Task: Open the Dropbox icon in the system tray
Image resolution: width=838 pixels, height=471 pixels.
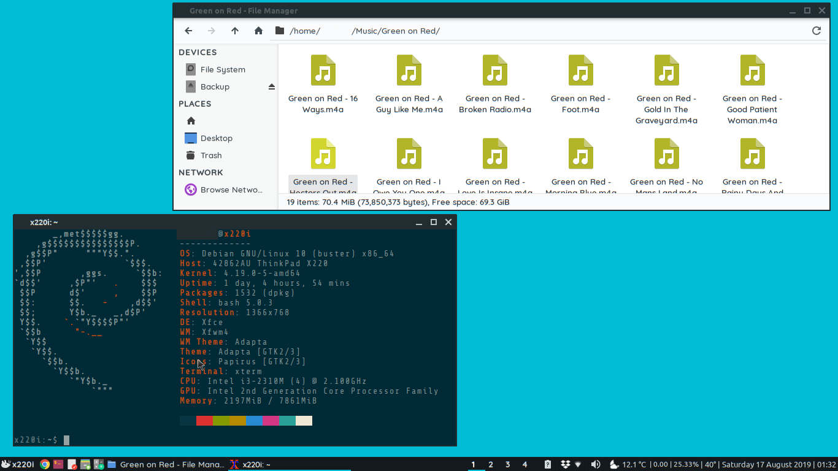Action: coord(565,464)
